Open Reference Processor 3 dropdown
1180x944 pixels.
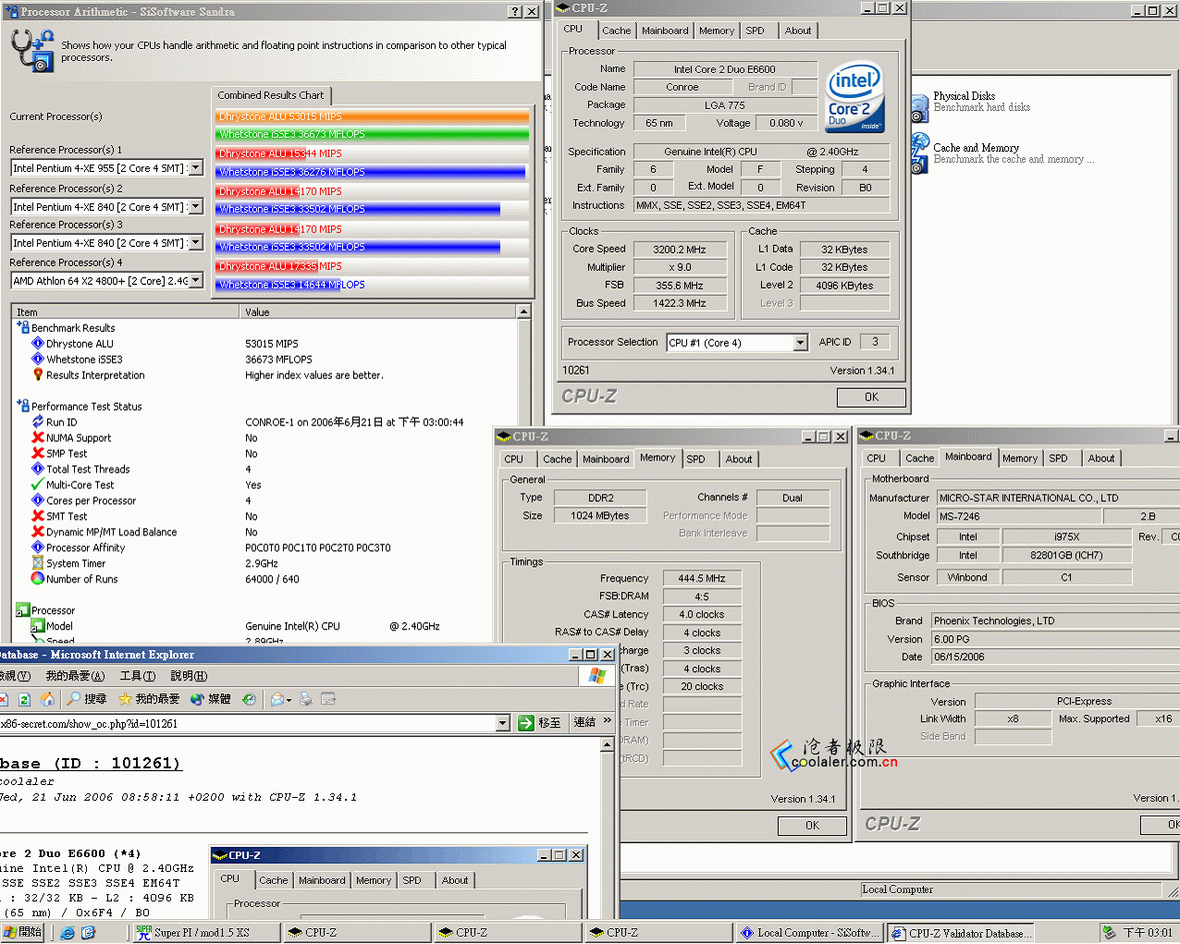pos(196,243)
